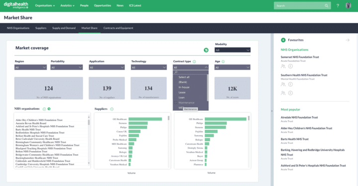Select 'Bolton NHS Foundation Trust' in list
The image size is (358, 186).
point(31,152)
